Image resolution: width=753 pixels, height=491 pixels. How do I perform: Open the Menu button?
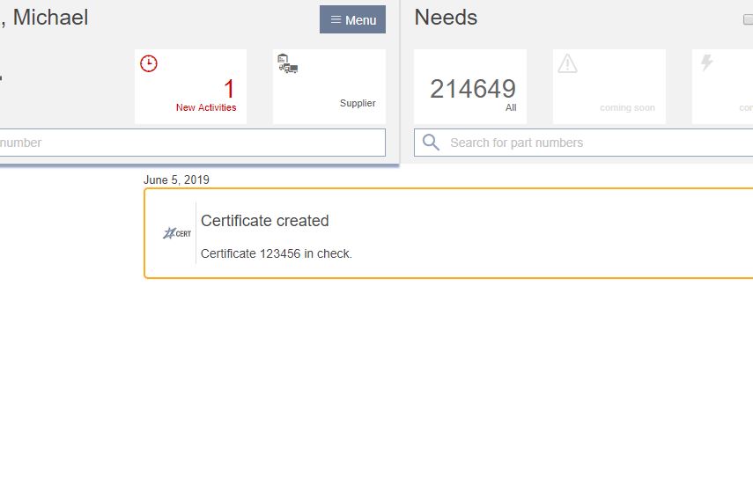(x=352, y=19)
